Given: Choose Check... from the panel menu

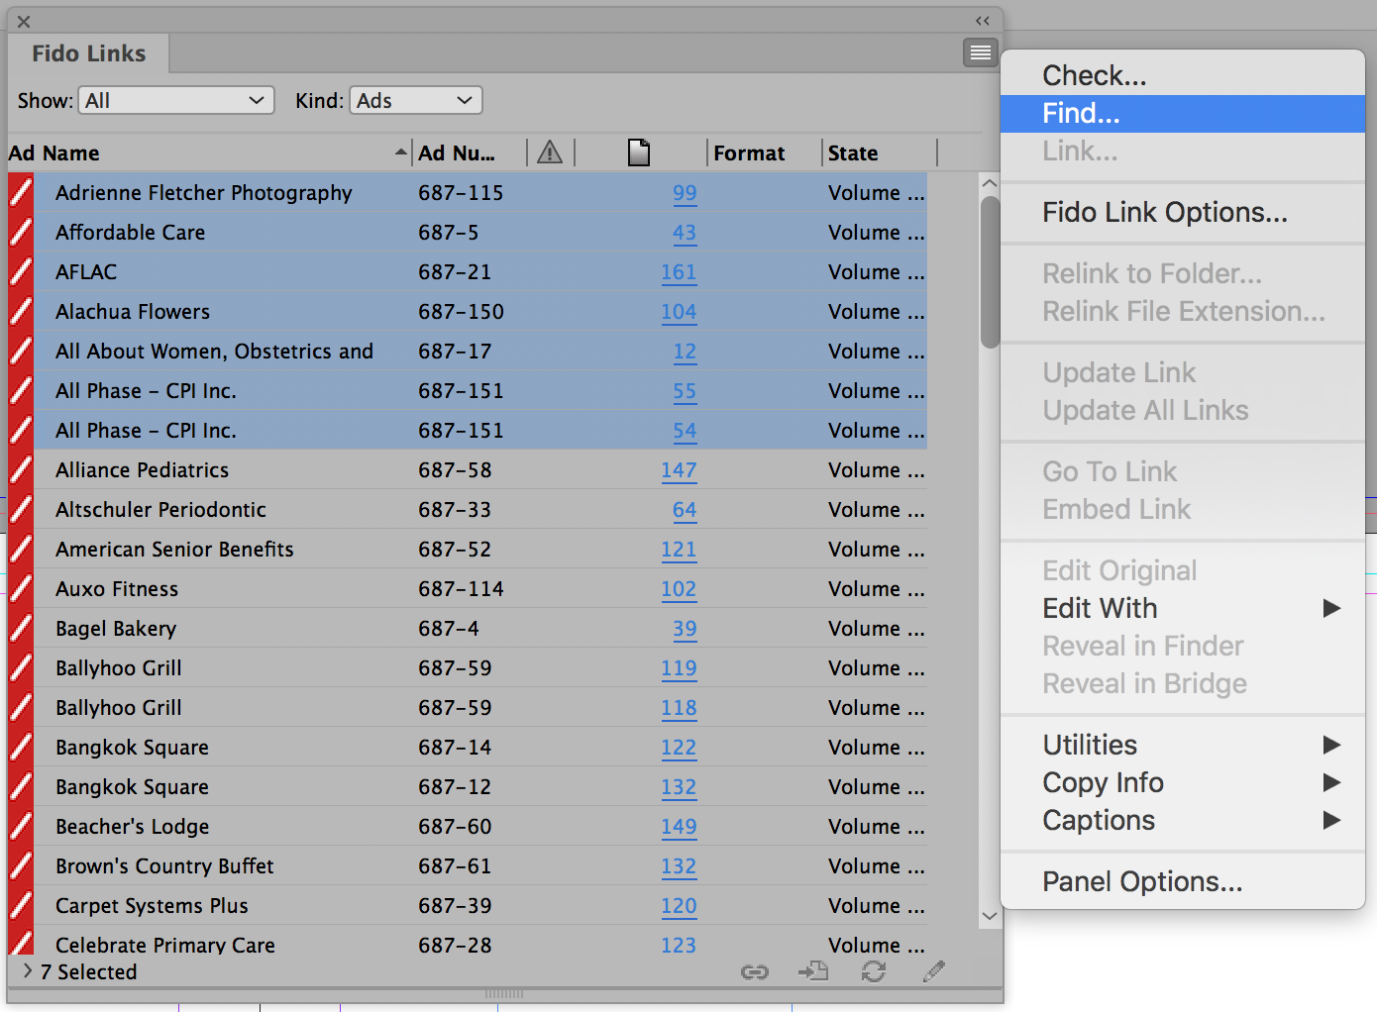Looking at the screenshot, I should click(1183, 75).
